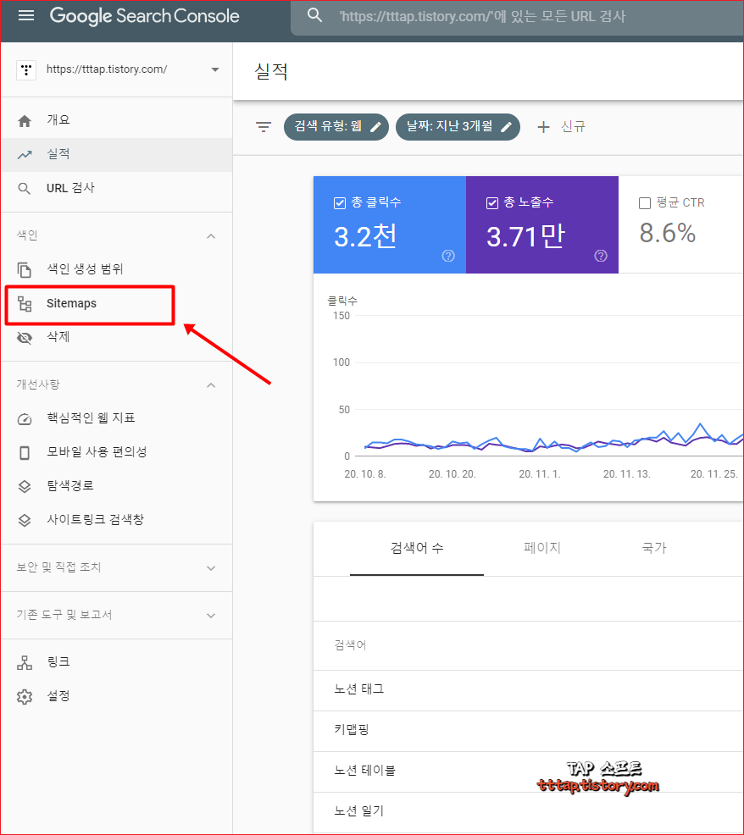Click pencil icon on 날짜 chip

[506, 127]
